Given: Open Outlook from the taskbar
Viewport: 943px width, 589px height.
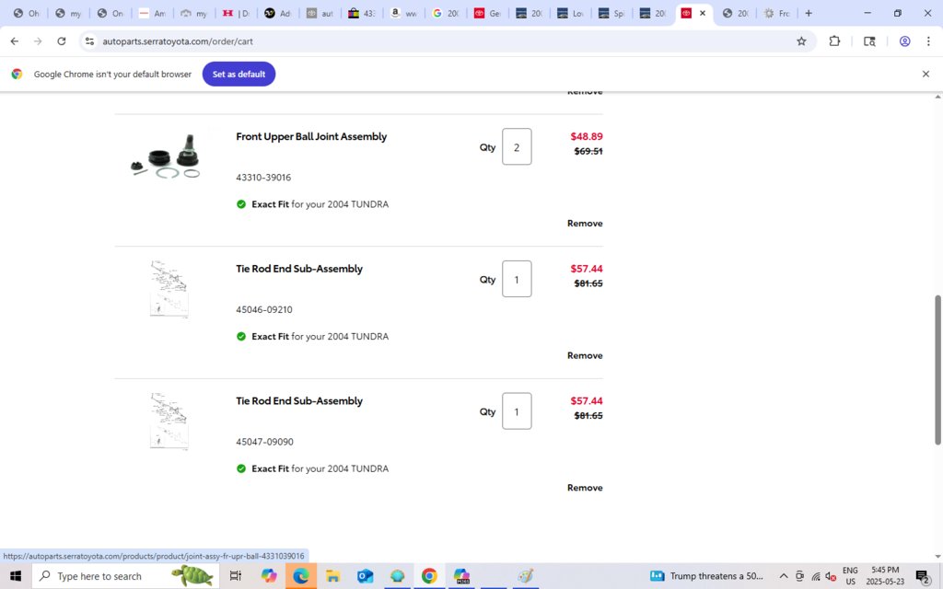Looking at the screenshot, I should (365, 576).
